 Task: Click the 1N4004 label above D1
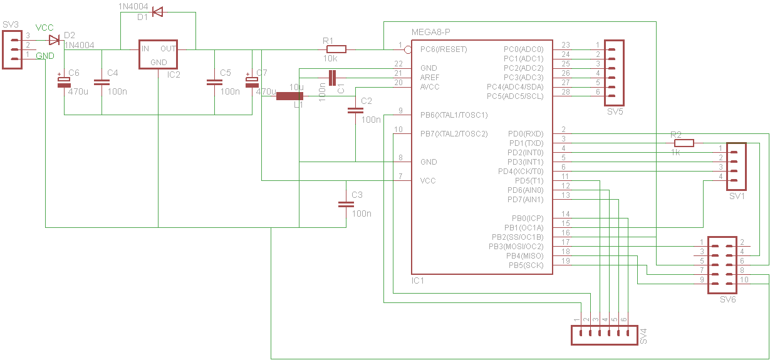pyautogui.click(x=133, y=6)
